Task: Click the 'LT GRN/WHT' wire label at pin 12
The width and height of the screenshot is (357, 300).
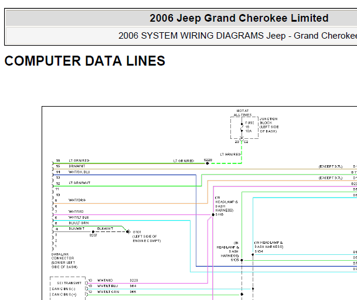Action: [80, 183]
